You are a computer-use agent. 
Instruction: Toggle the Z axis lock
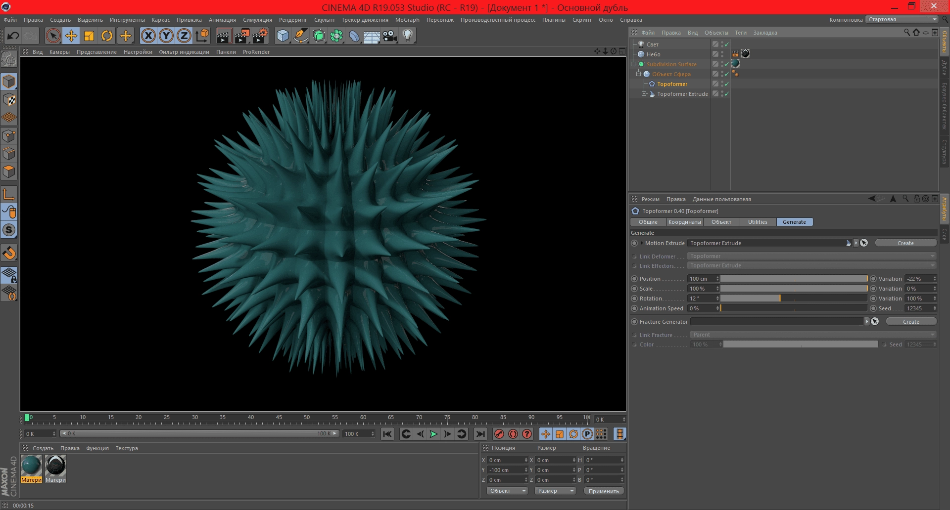[x=184, y=36]
